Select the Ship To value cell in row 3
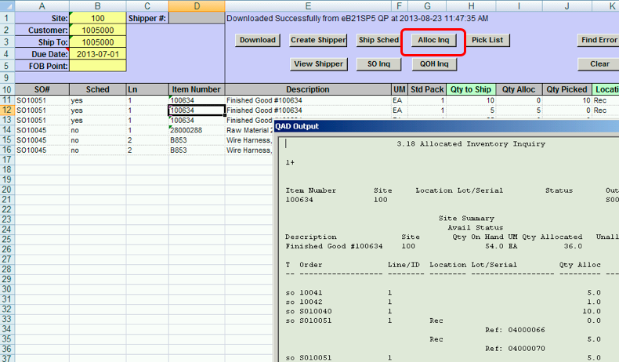The width and height of the screenshot is (619, 362). [98, 42]
